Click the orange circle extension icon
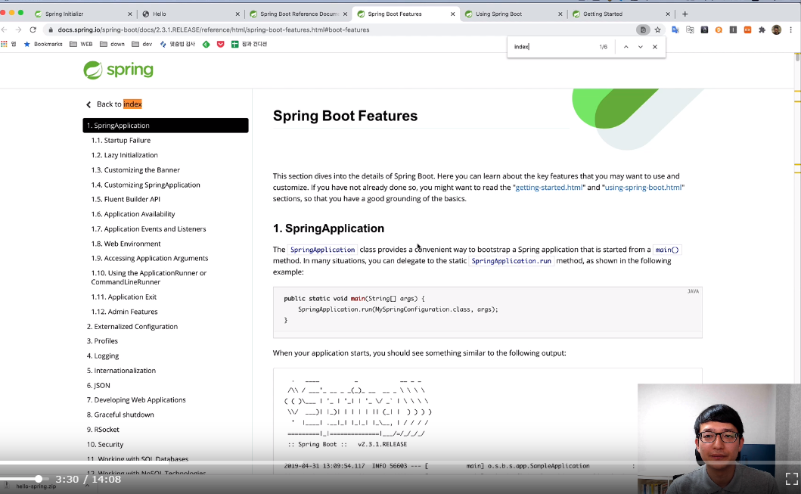Screen dimensions: 801x494 click(719, 30)
